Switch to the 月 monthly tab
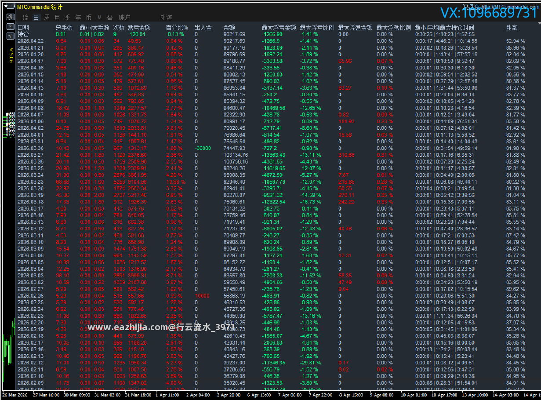541x400 pixels. point(57,18)
